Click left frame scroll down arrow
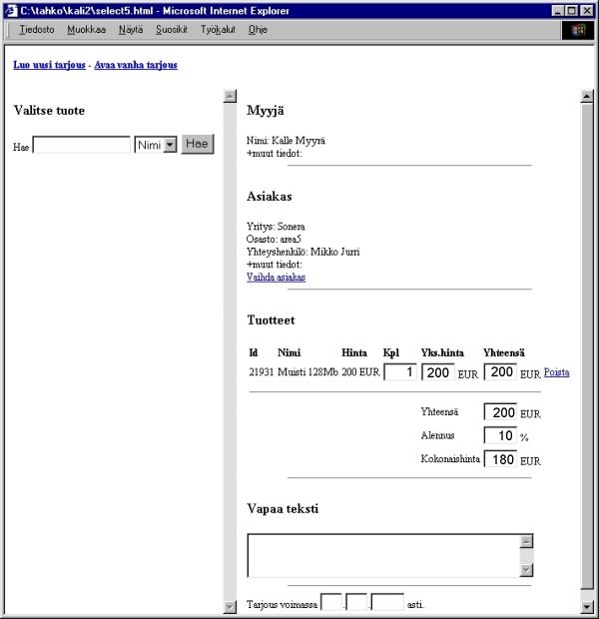 click(x=230, y=607)
